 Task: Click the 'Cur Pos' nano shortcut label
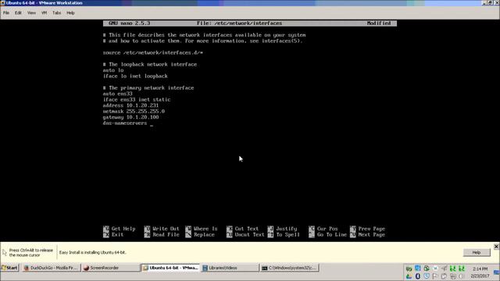[327, 229]
